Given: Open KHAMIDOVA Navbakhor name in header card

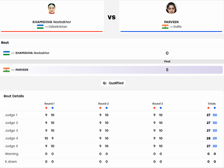Looking at the screenshot, I should [x=52, y=22].
